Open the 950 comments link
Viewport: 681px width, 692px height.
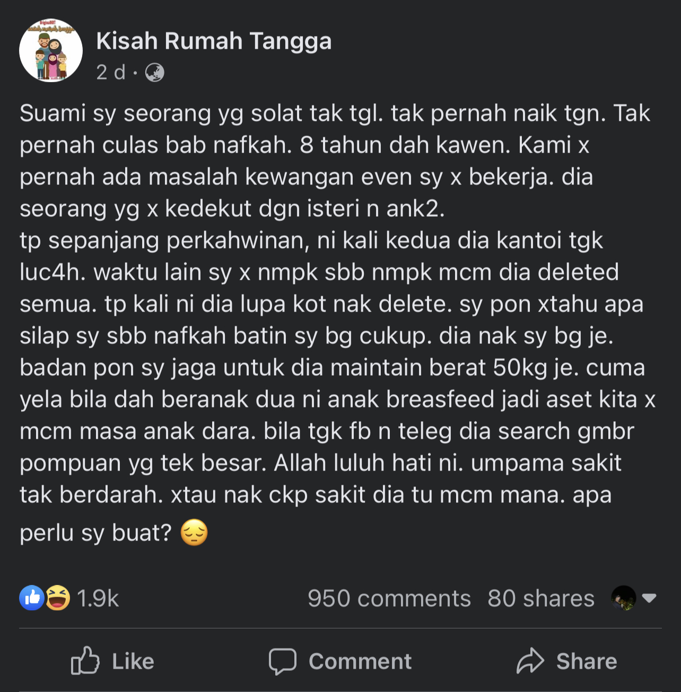tap(389, 598)
